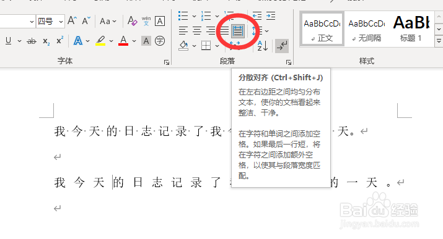
Task: Open borders dropdown arrow
Action: point(217,46)
